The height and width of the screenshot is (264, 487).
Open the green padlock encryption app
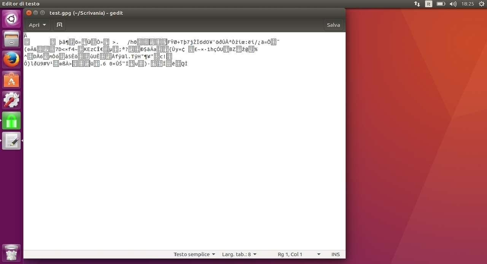click(11, 121)
